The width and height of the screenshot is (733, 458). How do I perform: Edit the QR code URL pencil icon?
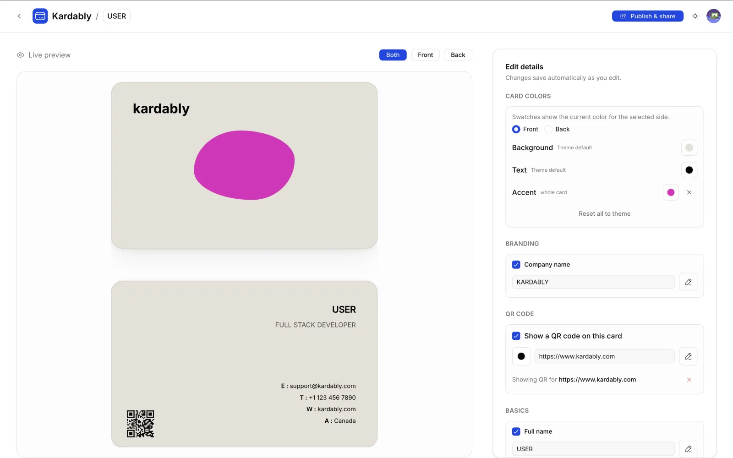[x=688, y=356]
